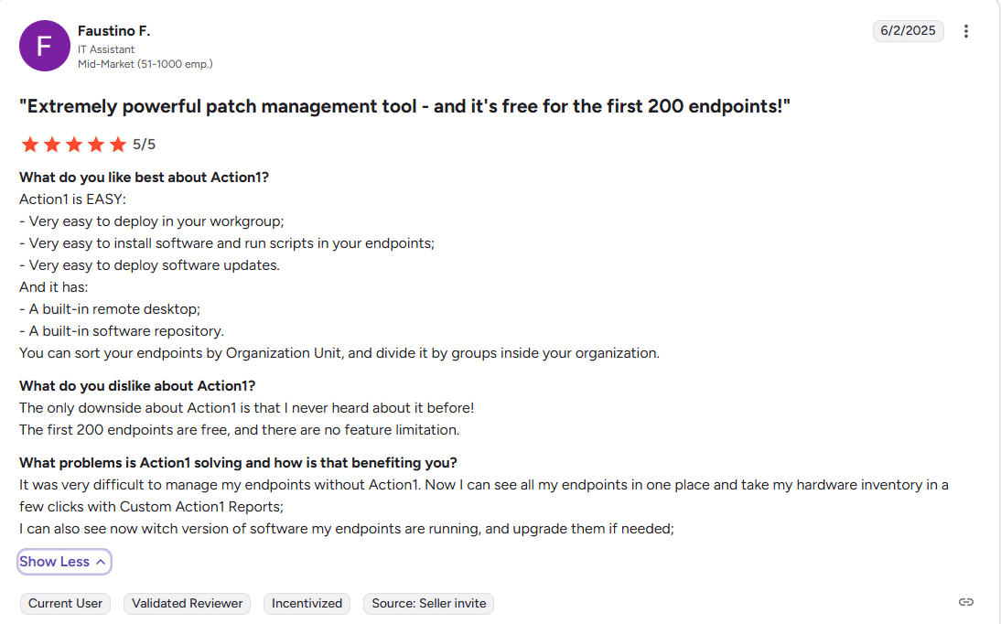The height and width of the screenshot is (624, 1001).
Task: Open the three-dot more options menu
Action: pos(966,31)
